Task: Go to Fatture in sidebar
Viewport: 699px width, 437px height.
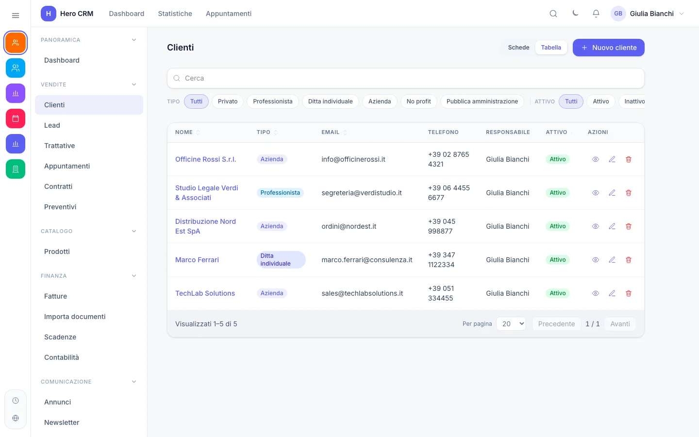Action: [x=89, y=296]
